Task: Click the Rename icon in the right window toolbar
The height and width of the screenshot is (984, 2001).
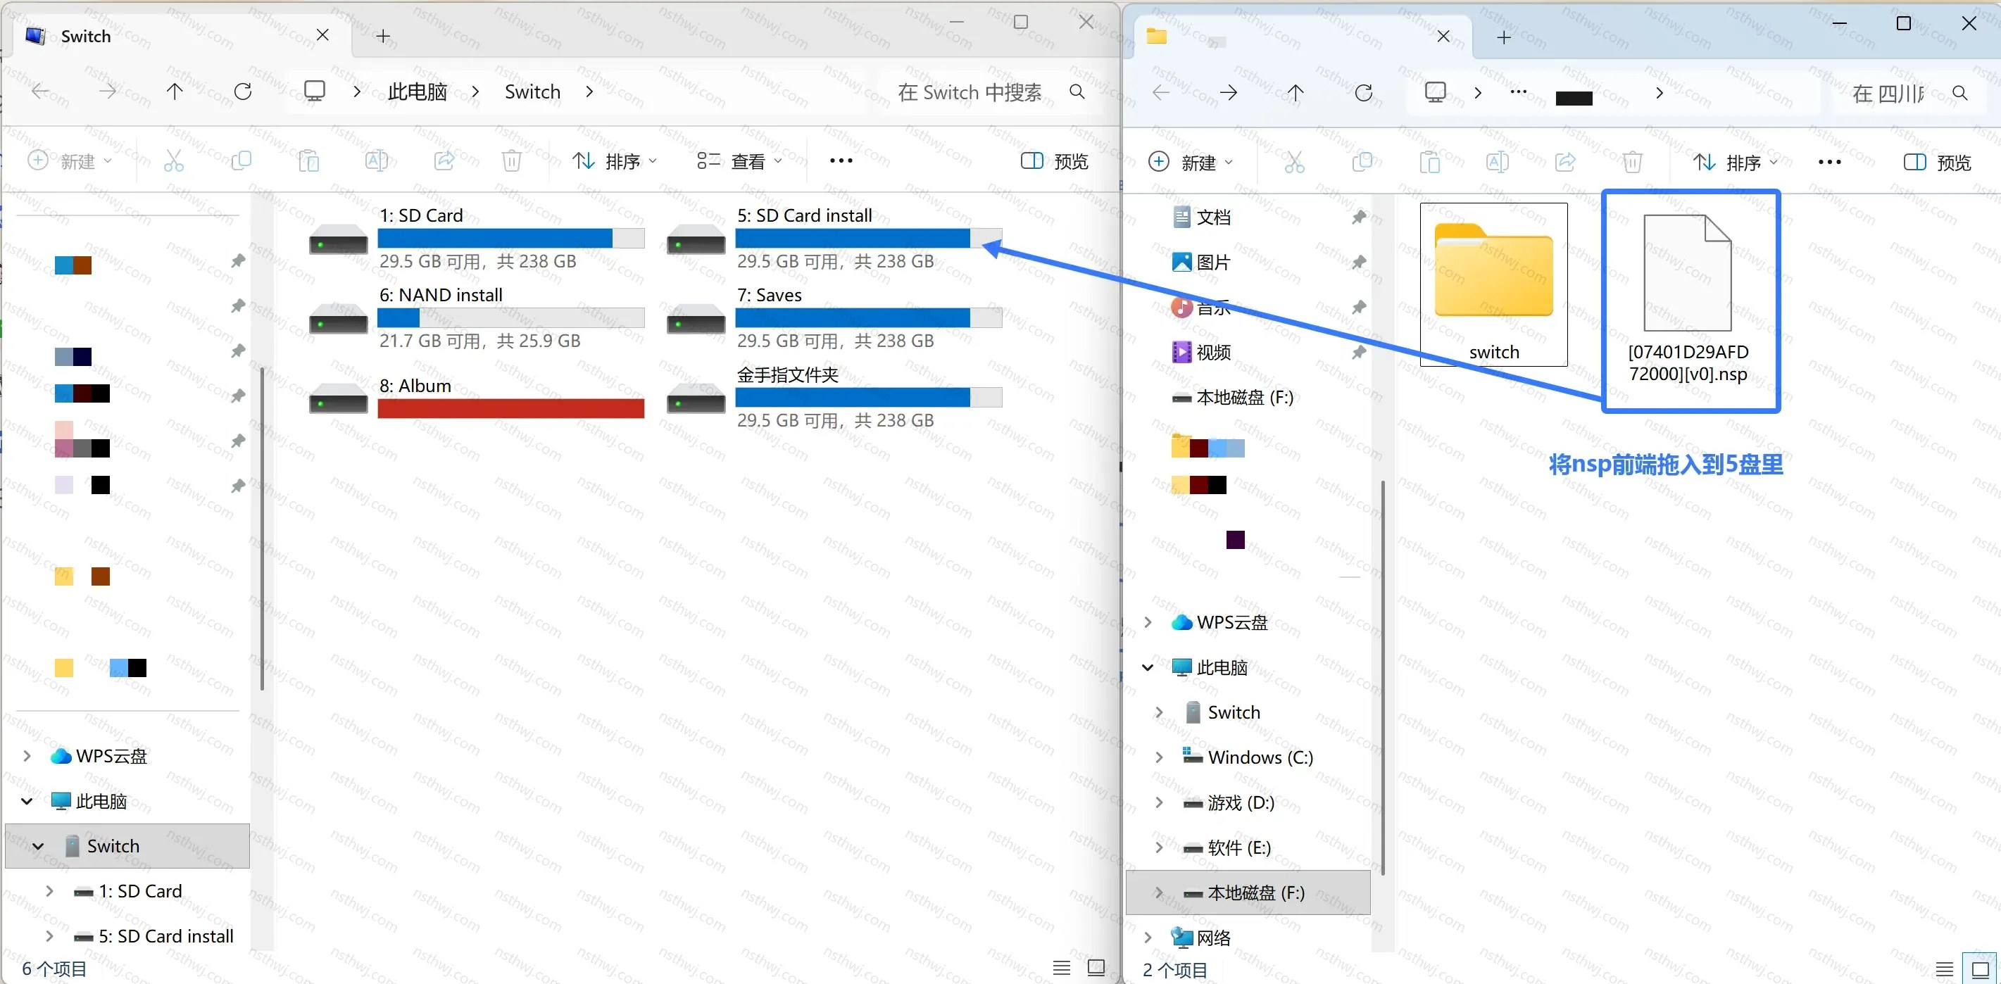Action: pyautogui.click(x=1497, y=163)
